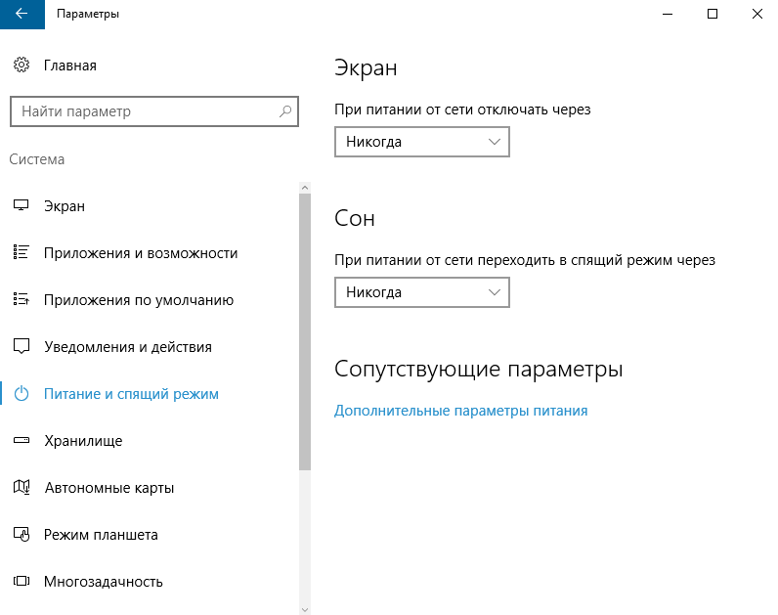Viewport: 778px width, 615px height.
Task: Click the Многозадачность windows icon
Action: [x=22, y=581]
